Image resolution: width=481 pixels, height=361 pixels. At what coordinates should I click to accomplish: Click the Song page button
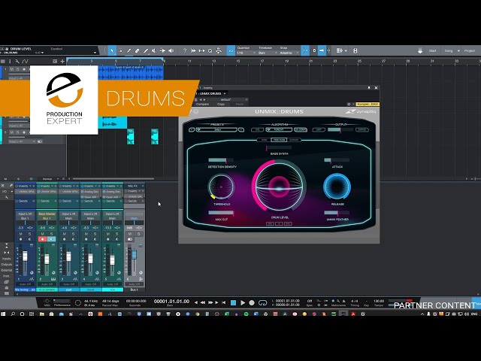coord(449,51)
